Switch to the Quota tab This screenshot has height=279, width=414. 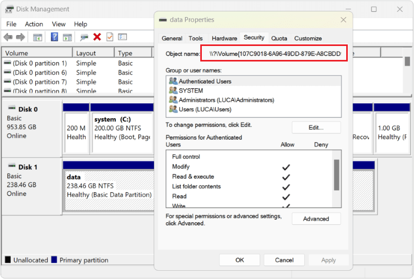pos(279,39)
